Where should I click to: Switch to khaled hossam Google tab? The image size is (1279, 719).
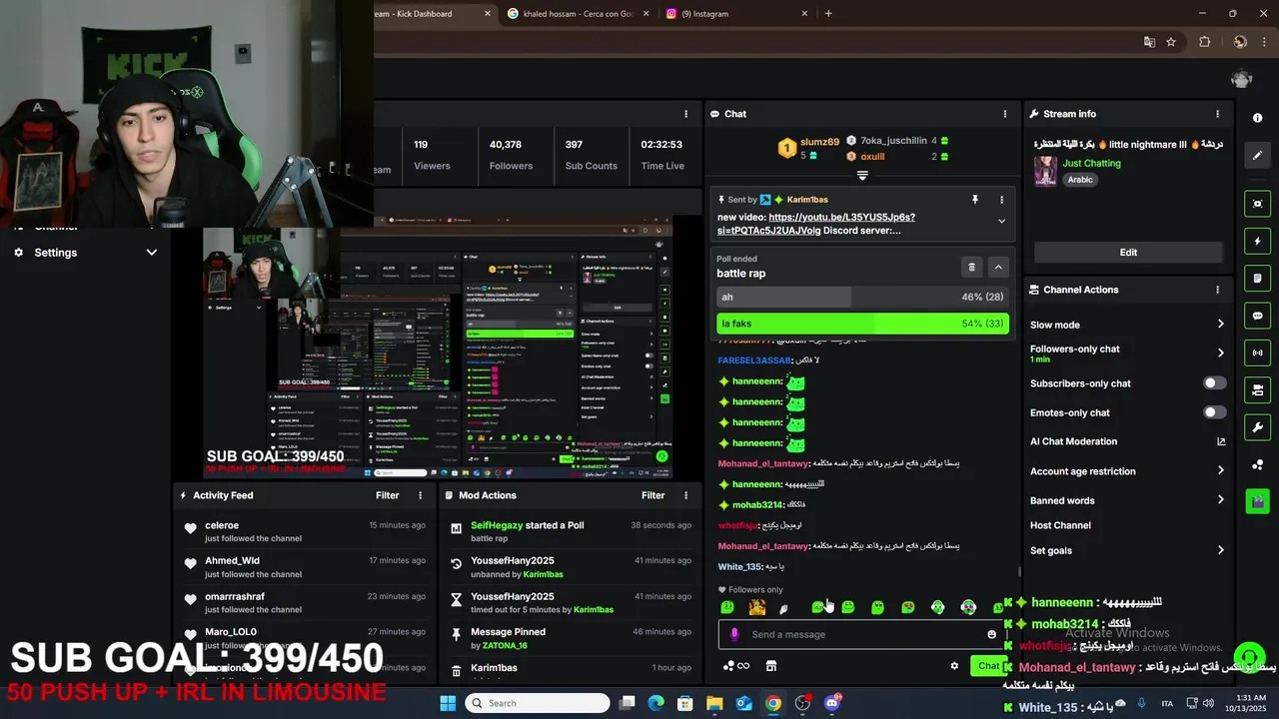(x=578, y=14)
